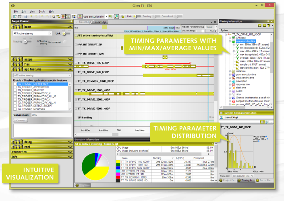Switch to the Focus Me... tab
The height and width of the screenshot is (201, 284).
tap(264, 180)
